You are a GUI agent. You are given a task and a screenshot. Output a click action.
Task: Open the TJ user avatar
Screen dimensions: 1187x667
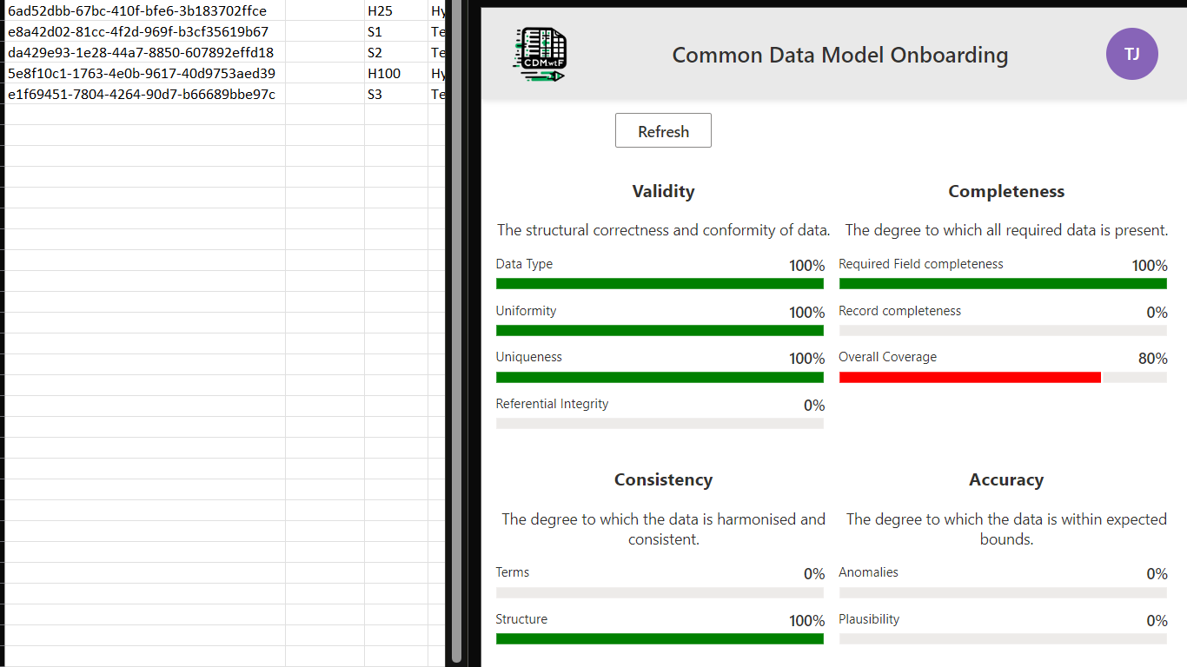tap(1131, 54)
